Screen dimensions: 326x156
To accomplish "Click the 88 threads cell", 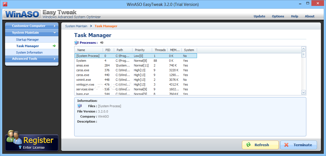I will click(155, 61).
